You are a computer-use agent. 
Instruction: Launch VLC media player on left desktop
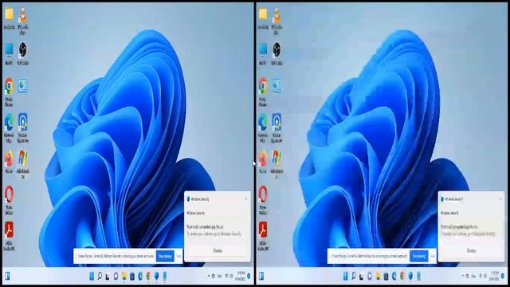(23, 14)
